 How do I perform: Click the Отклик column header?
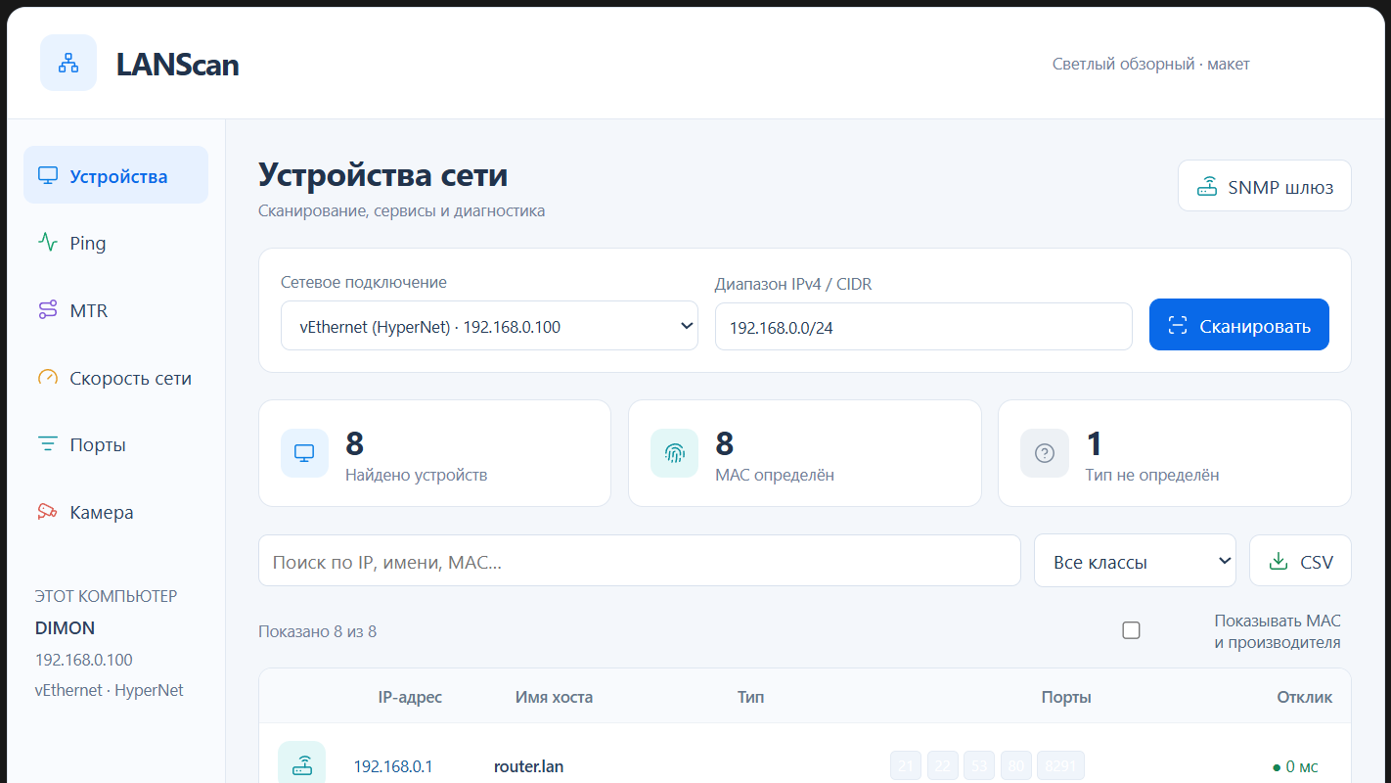1305,697
